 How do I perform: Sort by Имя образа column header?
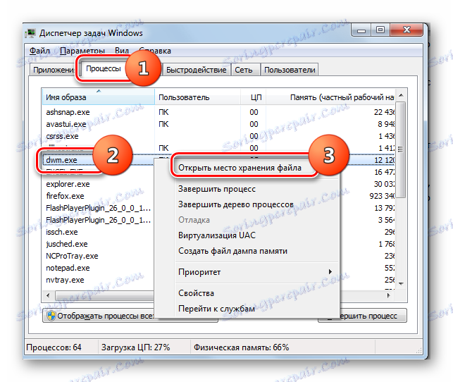98,97
